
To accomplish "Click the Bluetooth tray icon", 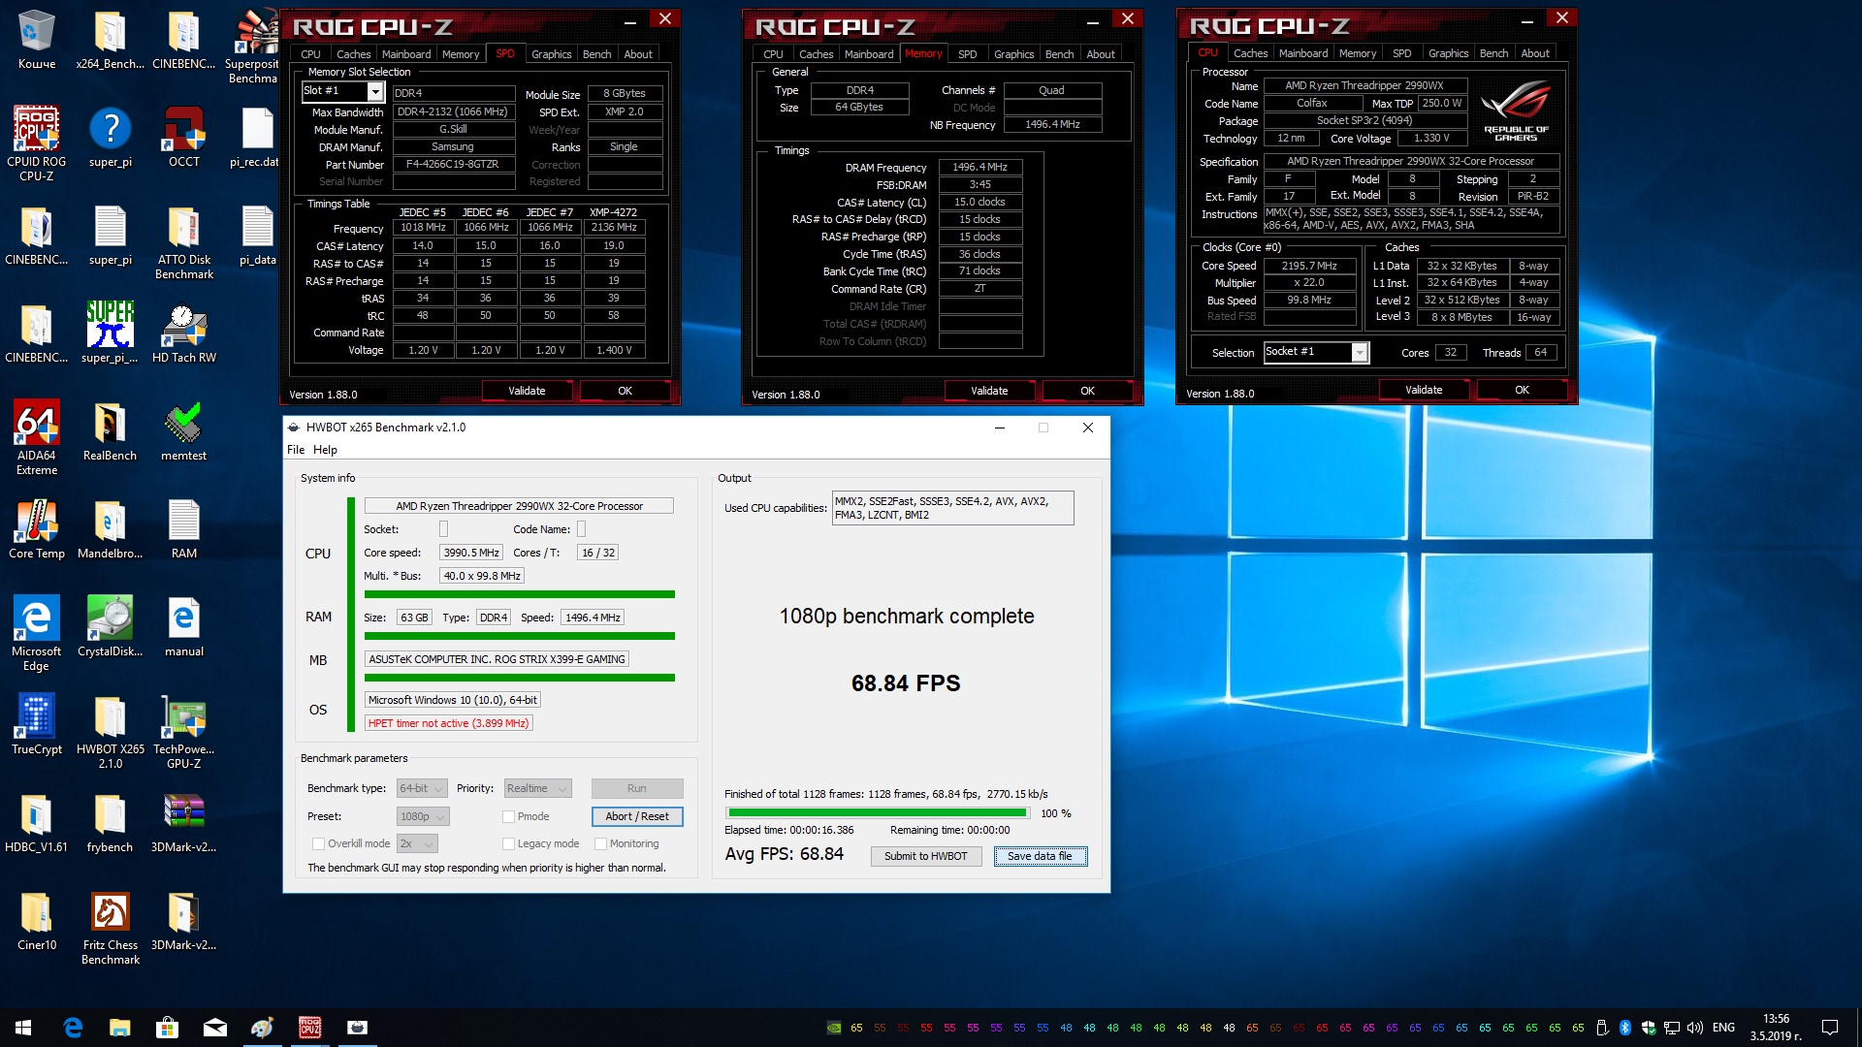I will tap(1624, 1028).
